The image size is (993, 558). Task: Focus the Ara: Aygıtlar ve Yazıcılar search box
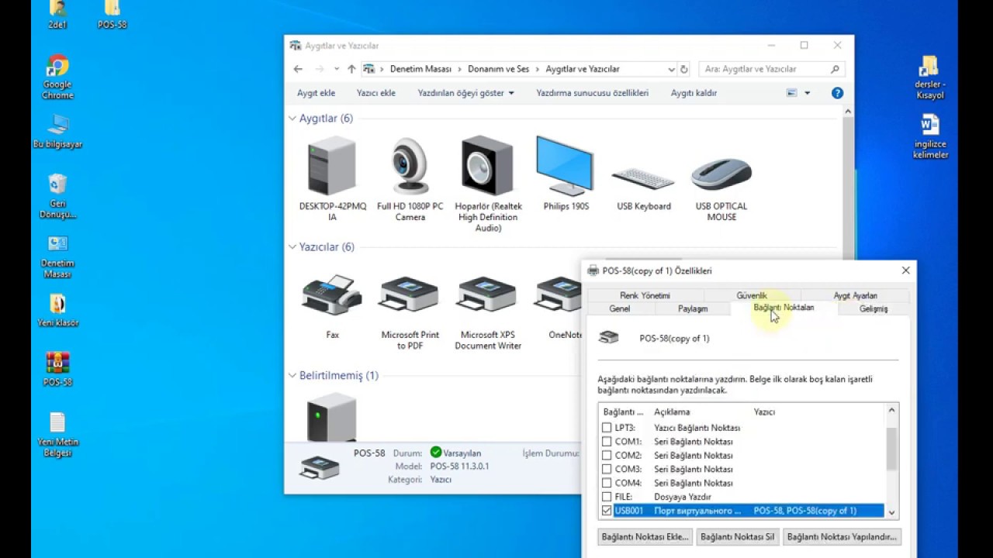click(772, 69)
